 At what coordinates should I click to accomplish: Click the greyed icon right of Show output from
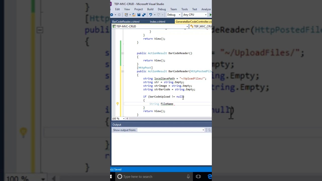[210, 130]
